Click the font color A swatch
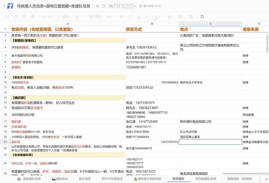The image size is (269, 183). coord(155,17)
